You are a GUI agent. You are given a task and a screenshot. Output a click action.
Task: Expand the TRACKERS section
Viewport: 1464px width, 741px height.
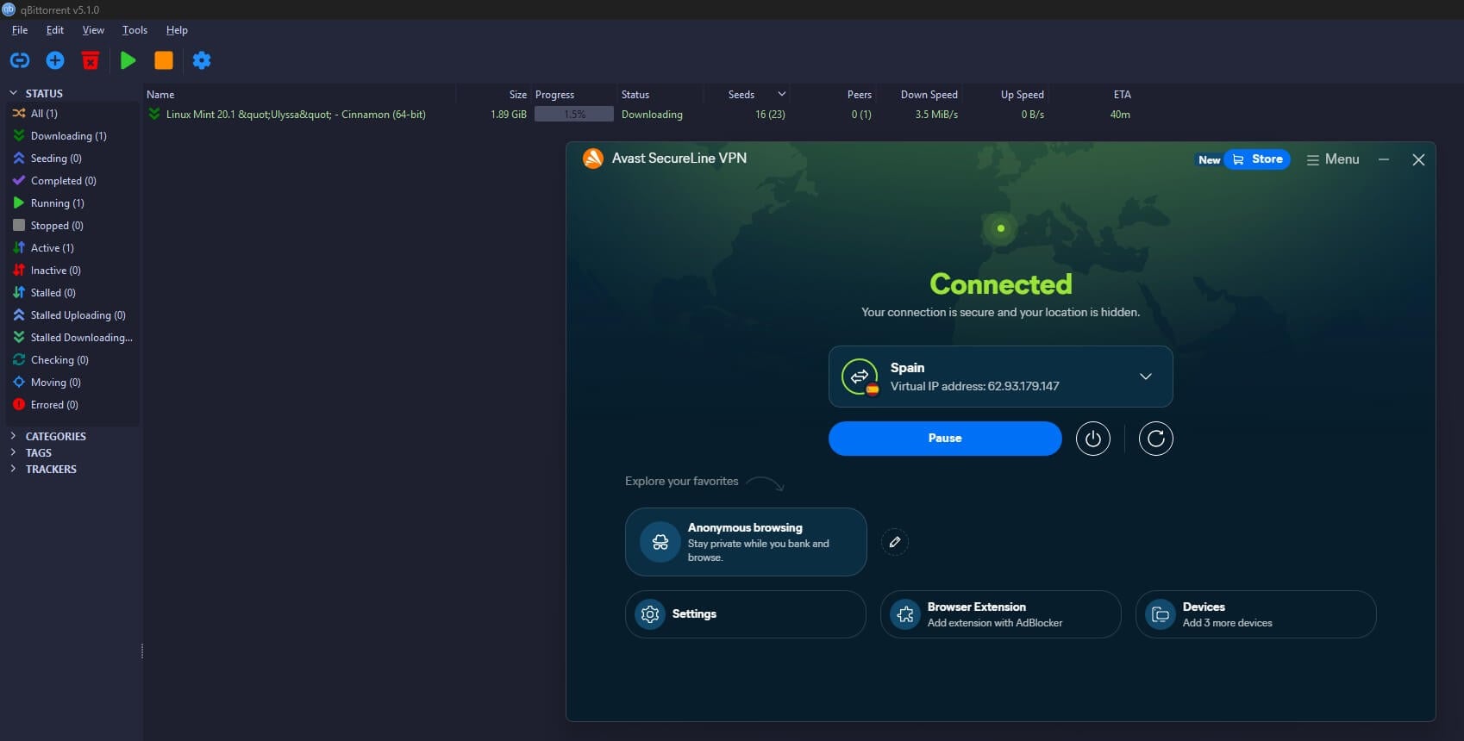13,469
